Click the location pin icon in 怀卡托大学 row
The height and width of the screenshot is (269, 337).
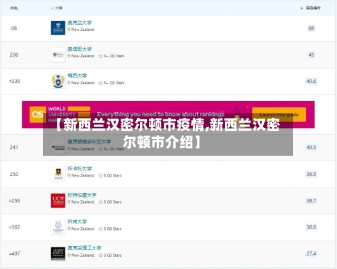coord(69,175)
